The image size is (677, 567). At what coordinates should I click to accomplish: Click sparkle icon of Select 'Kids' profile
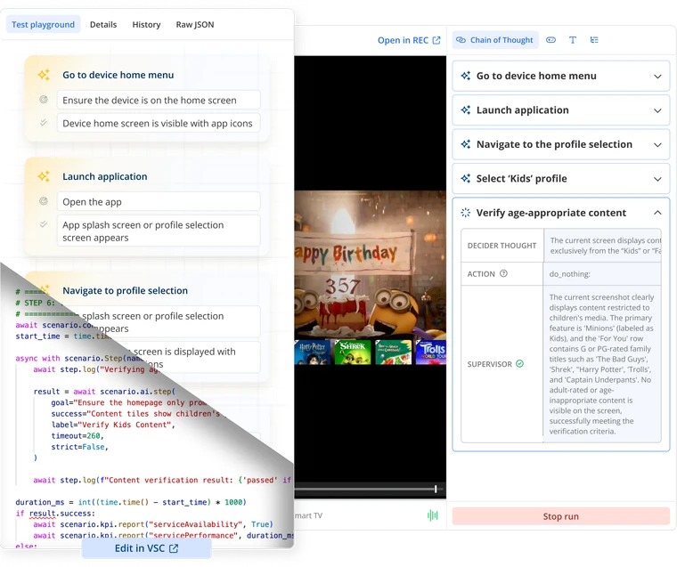pos(465,178)
